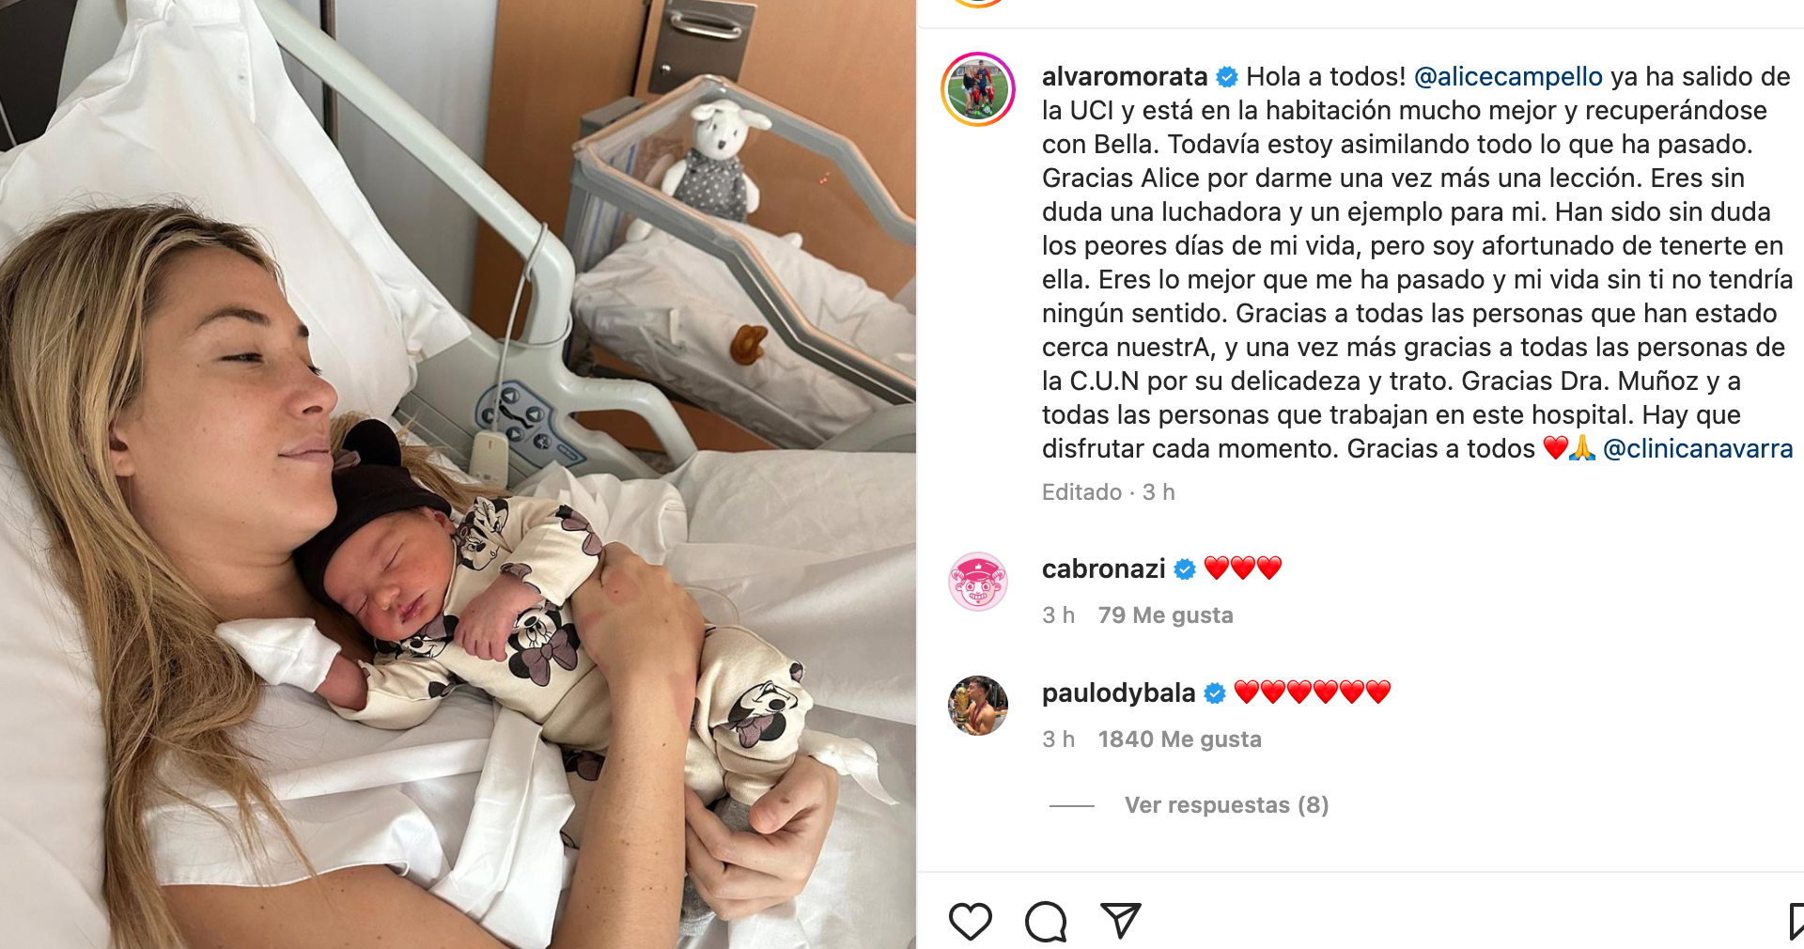
Task: View the 79 Me gusta likes list
Action: 1165,615
